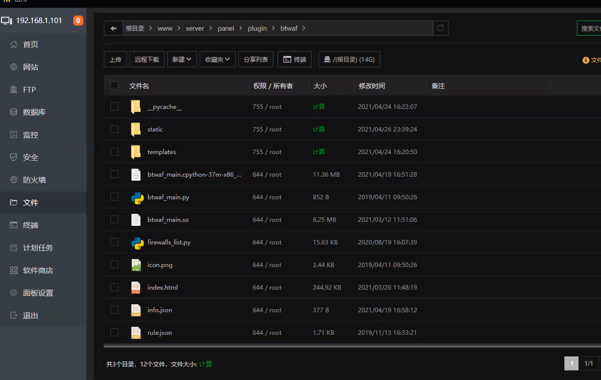Calculate size of templates folder
Viewport: 601px width, 380px height.
[319, 152]
